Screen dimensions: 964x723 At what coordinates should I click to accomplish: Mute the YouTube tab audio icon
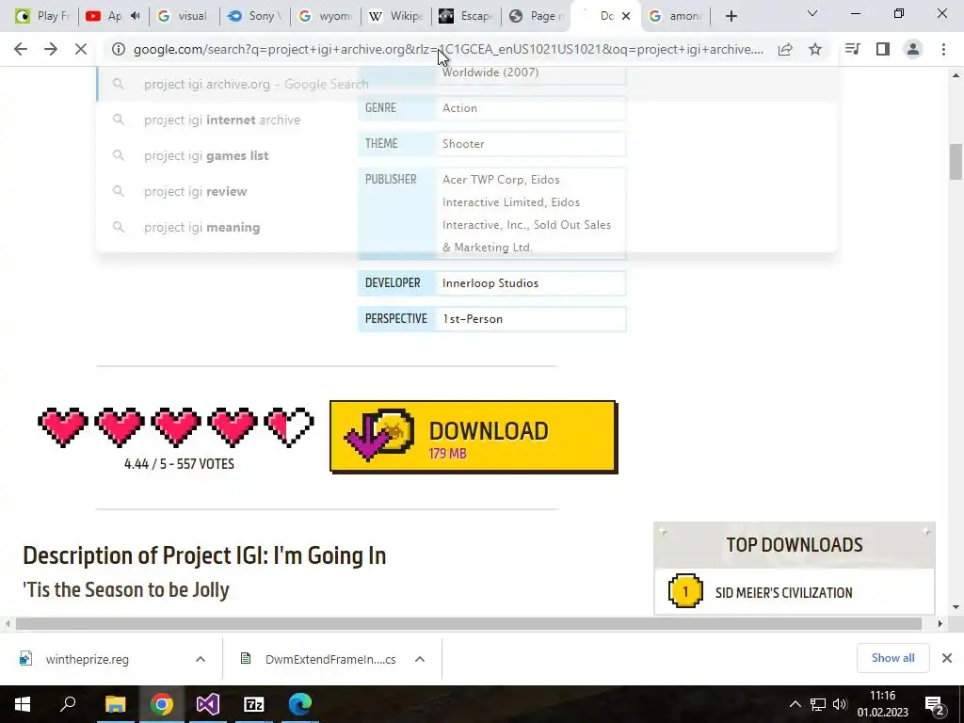[136, 16]
